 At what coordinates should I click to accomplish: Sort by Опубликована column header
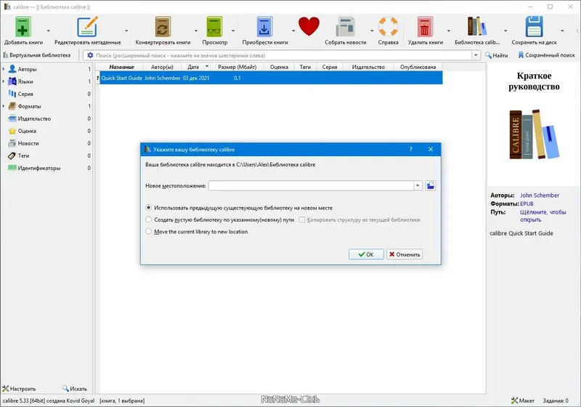pyautogui.click(x=418, y=67)
